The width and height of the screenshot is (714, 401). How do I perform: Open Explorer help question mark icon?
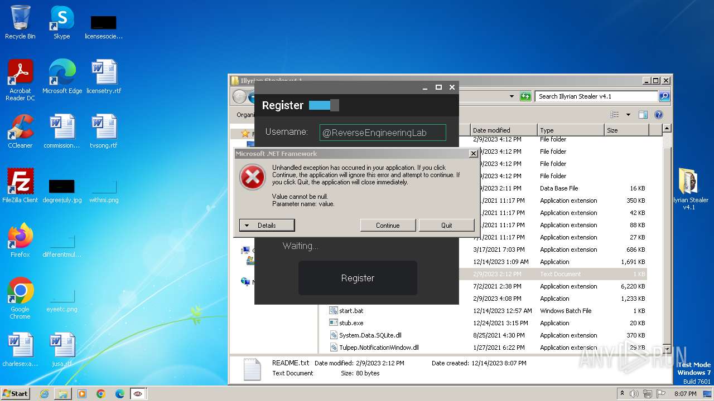659,115
